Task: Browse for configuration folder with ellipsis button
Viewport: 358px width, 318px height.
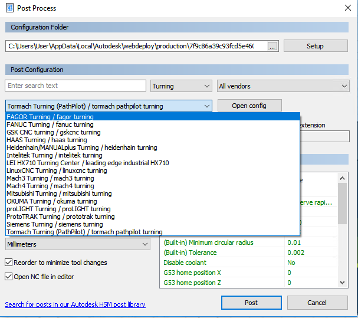Action: (x=272, y=46)
